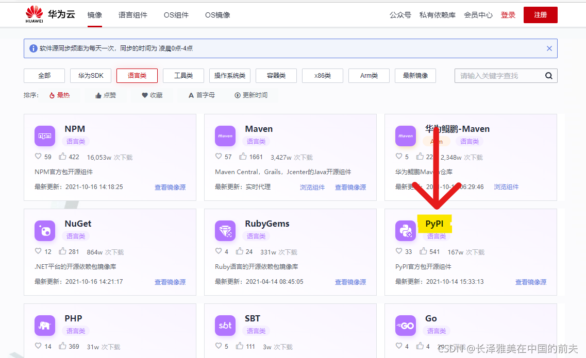Open the PyPI python icon

tap(406, 231)
